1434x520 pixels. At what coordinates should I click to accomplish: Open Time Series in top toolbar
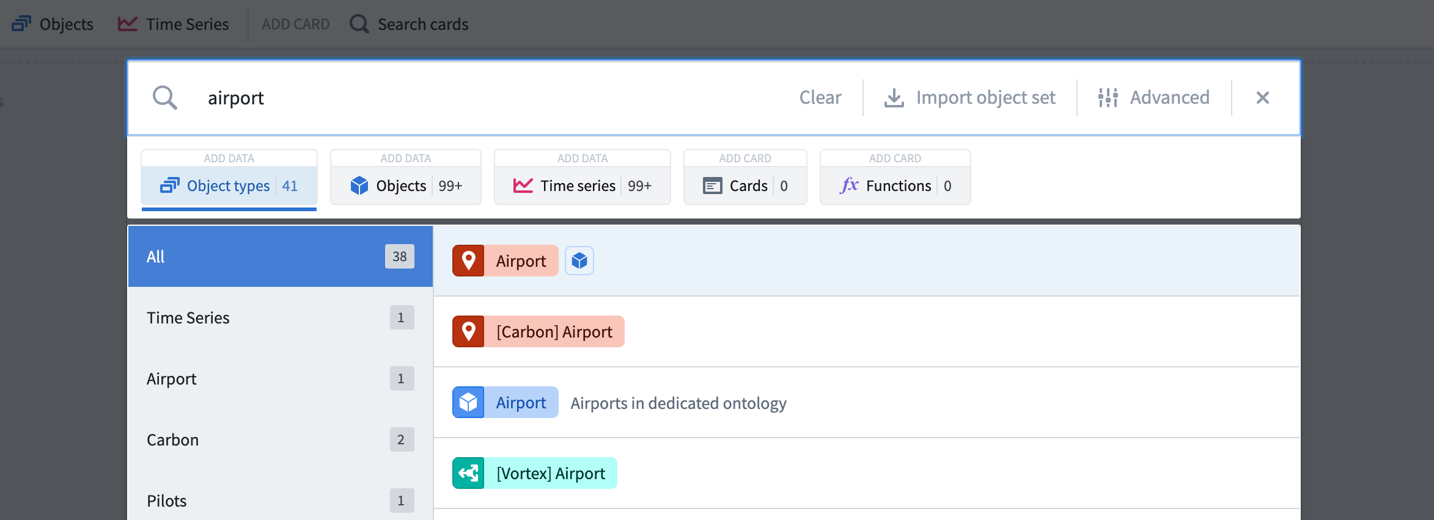point(173,24)
